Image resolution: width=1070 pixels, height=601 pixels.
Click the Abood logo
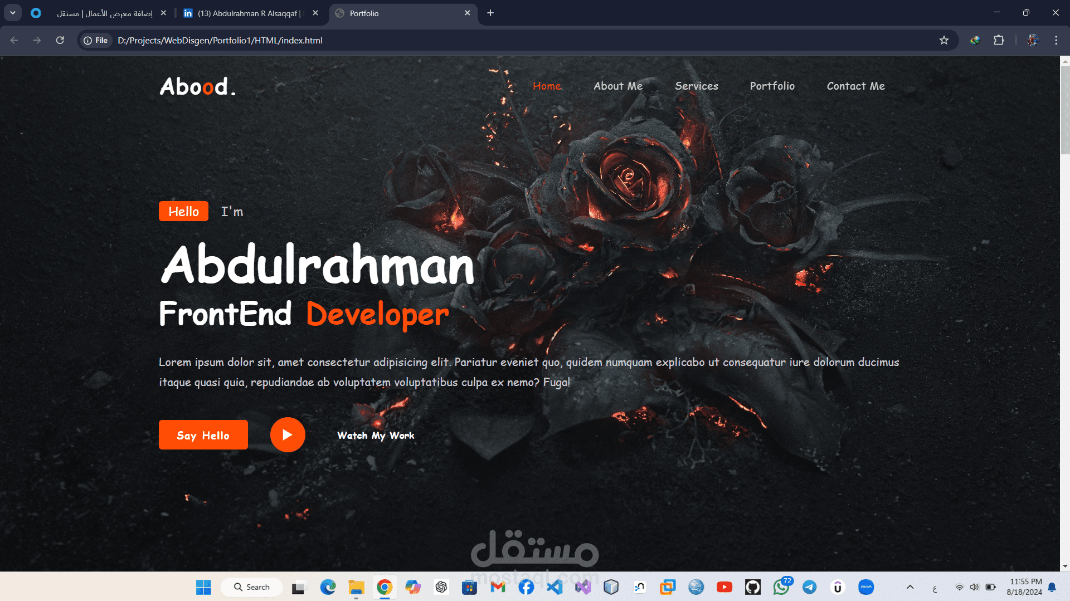[x=198, y=86]
